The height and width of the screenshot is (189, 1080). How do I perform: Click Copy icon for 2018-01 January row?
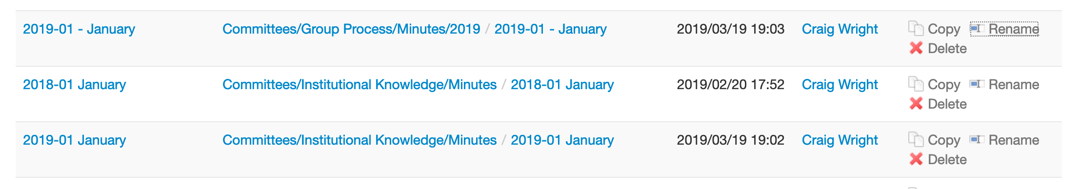coord(916,84)
